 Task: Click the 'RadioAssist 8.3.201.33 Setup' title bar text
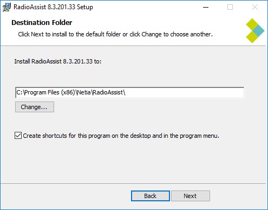click(x=53, y=7)
